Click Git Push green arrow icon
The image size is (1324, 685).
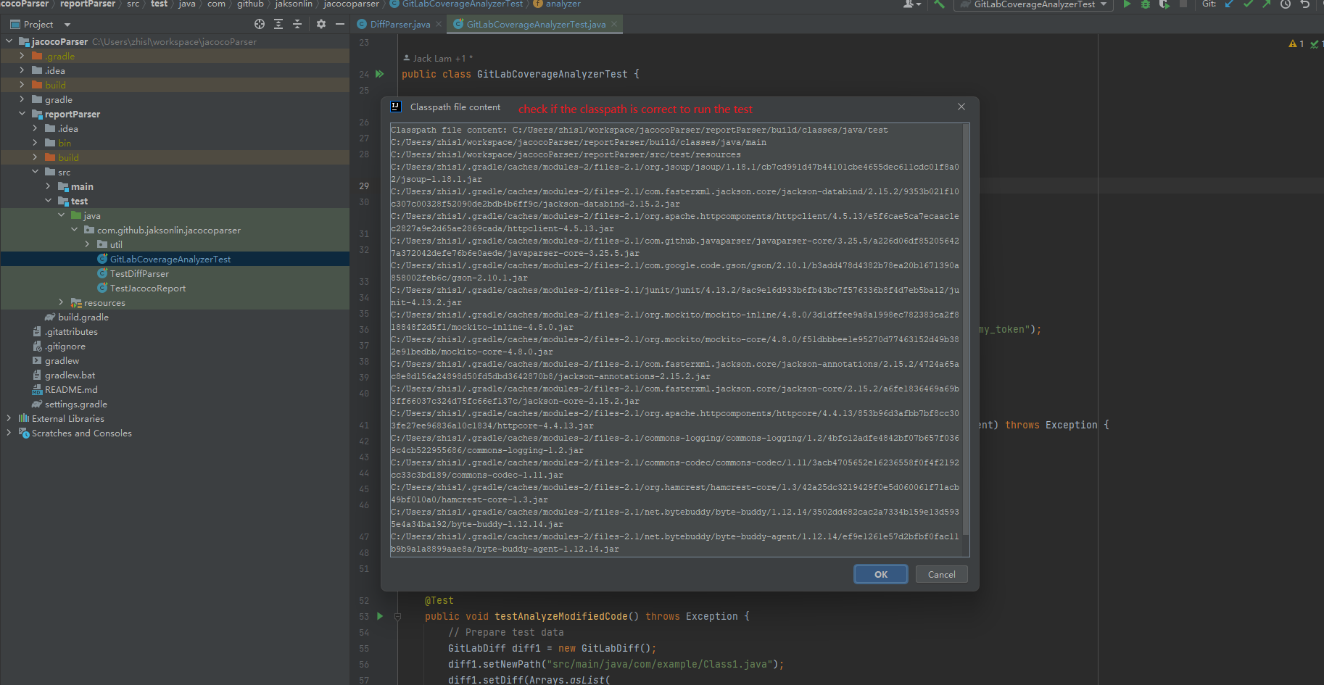coord(1267,4)
